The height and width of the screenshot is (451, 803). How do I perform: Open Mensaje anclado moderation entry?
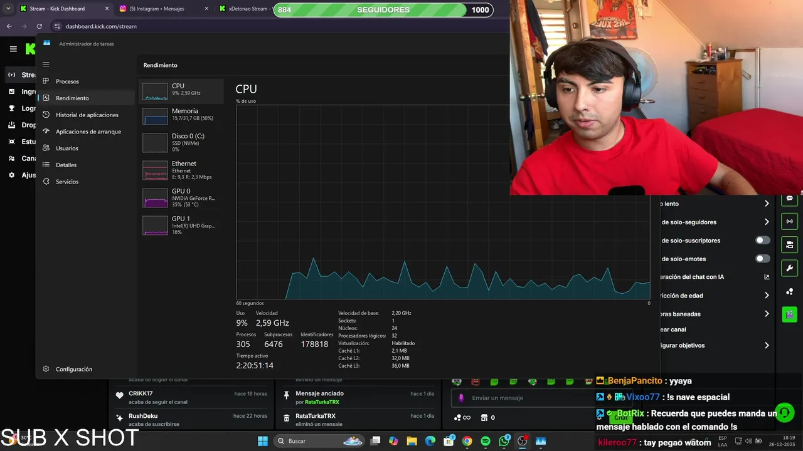pos(358,397)
